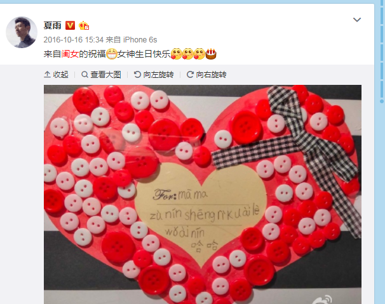Click the red V verified badge
The width and height of the screenshot is (385, 304).
pos(70,25)
